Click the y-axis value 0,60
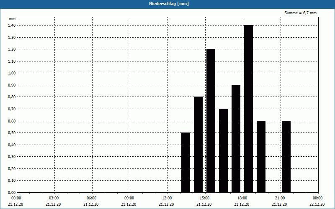The image size is (335, 209). point(12,121)
